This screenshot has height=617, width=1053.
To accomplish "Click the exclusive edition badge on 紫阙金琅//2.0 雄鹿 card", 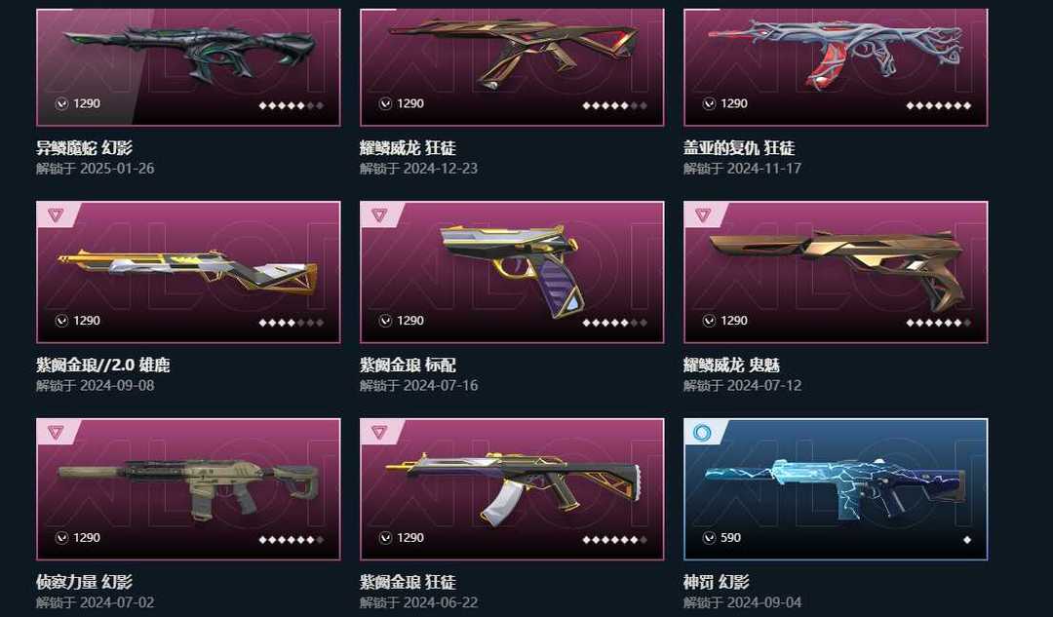I will [x=57, y=214].
